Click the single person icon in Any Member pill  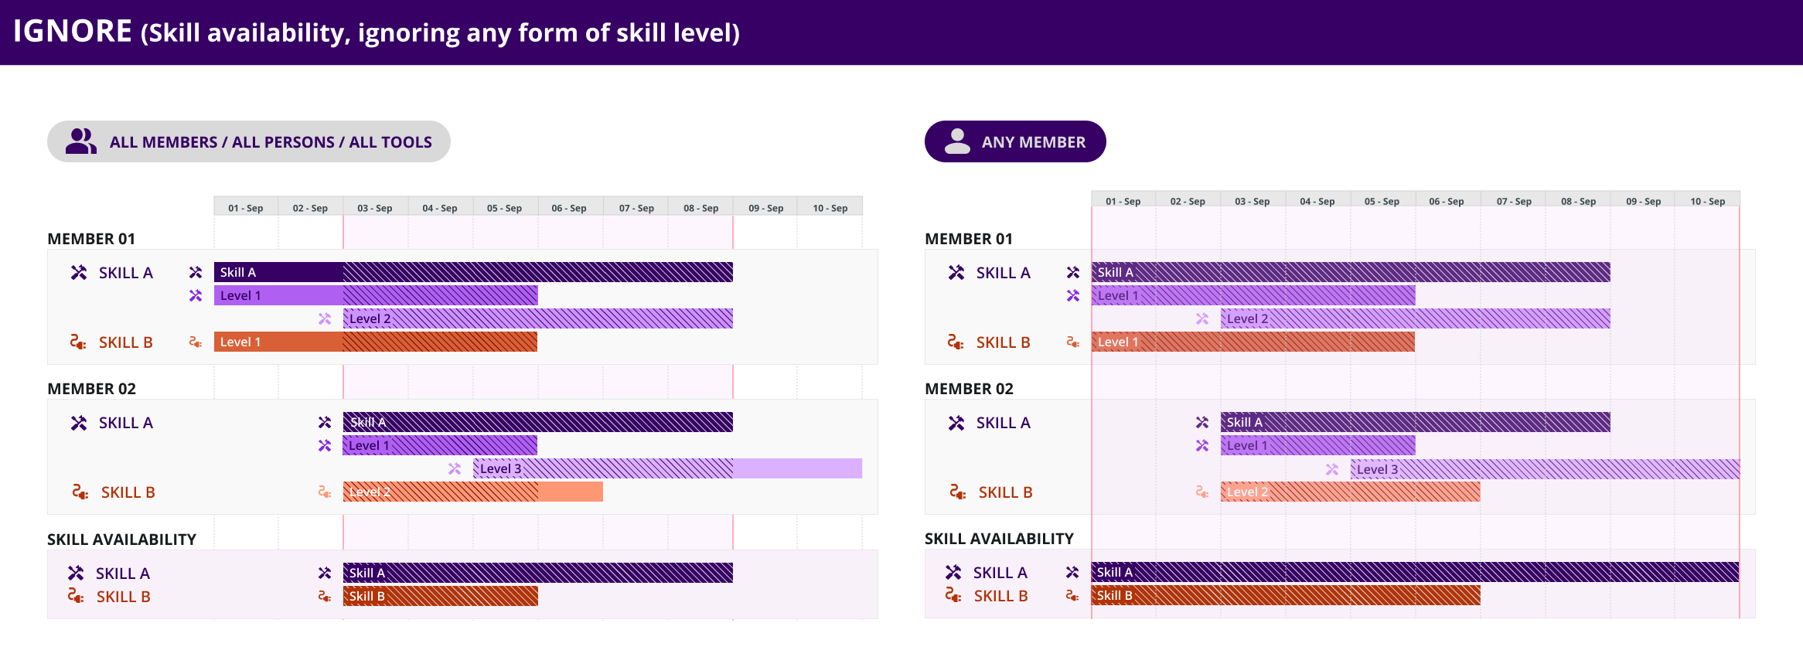point(957,141)
